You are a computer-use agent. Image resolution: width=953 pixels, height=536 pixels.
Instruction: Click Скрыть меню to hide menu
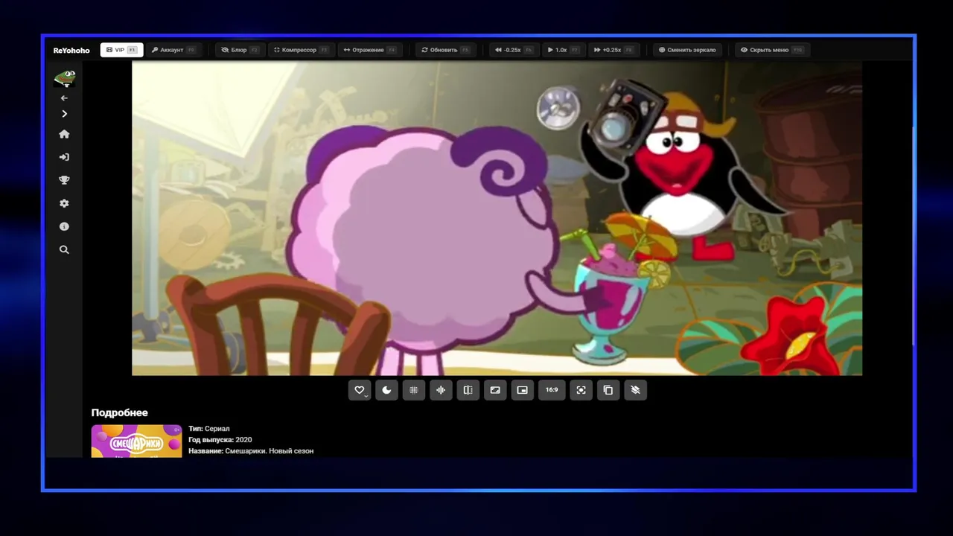(x=771, y=50)
